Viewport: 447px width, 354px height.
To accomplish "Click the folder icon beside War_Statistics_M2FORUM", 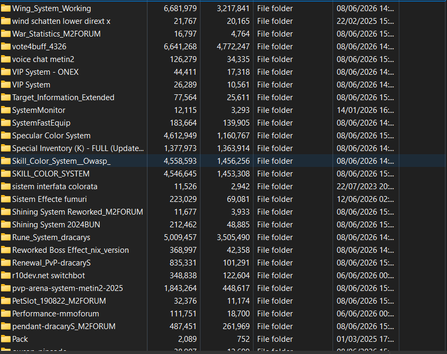I will [6, 33].
